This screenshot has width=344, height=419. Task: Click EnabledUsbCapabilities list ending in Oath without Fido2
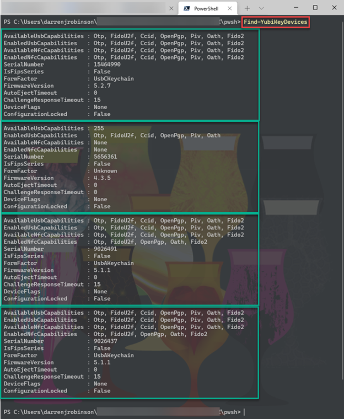[x=157, y=136]
